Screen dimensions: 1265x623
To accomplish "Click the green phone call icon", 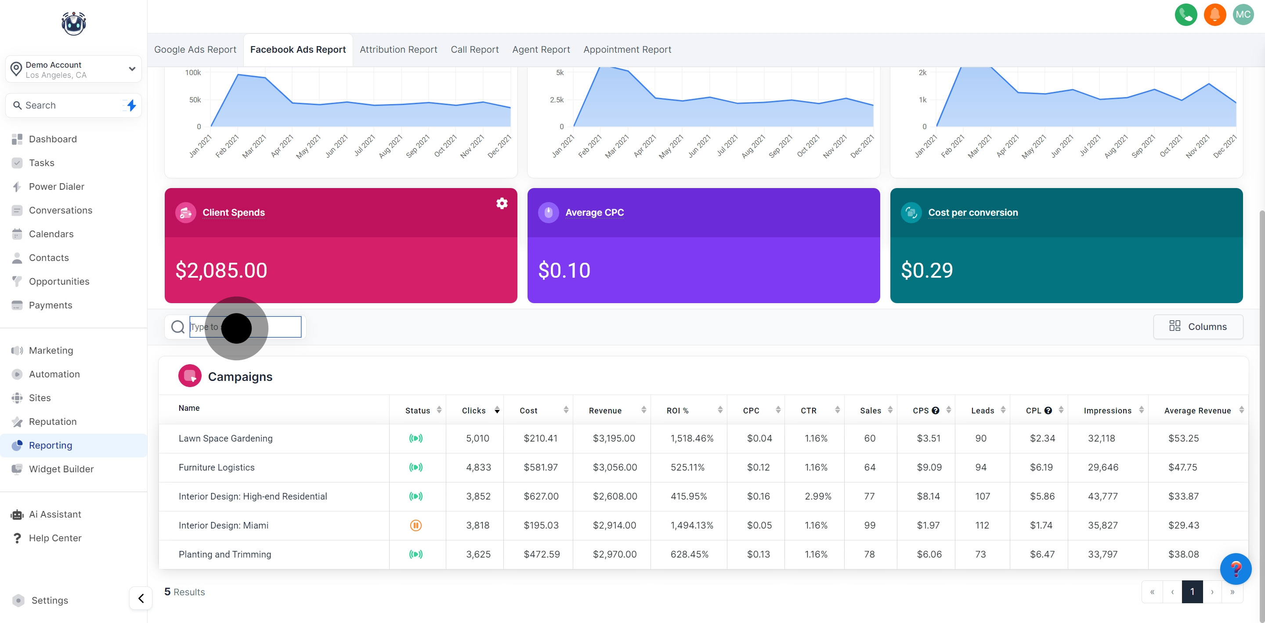I will pos(1185,15).
